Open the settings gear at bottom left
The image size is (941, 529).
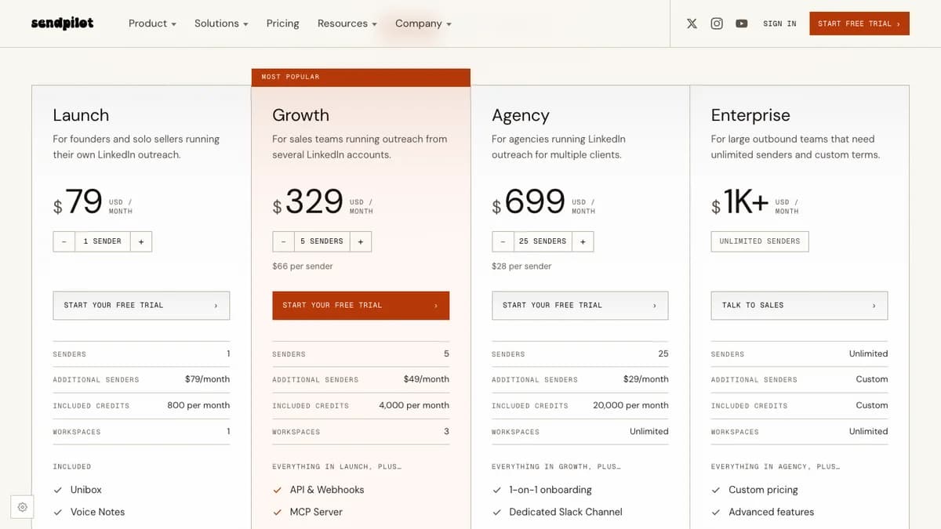[22, 507]
